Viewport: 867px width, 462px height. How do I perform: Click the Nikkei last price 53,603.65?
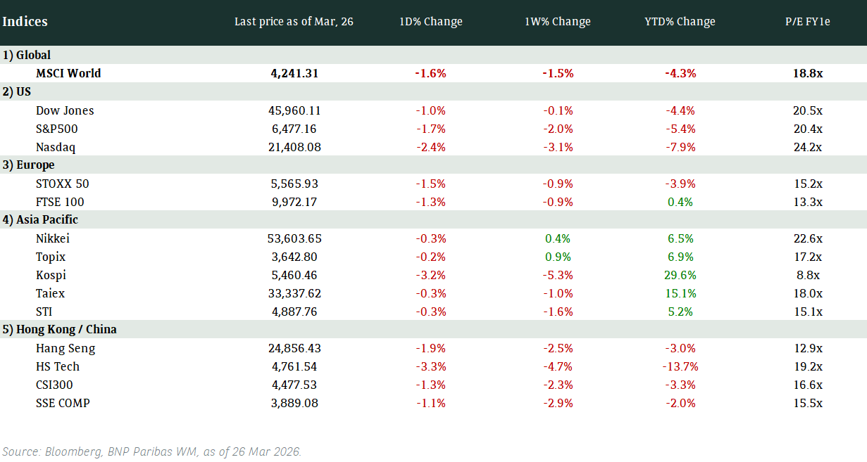(296, 238)
